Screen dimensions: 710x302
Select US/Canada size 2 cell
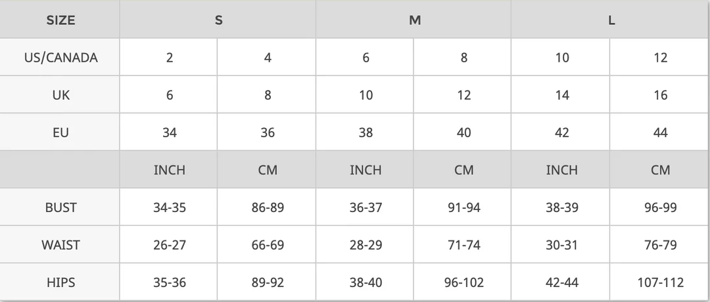coord(170,58)
